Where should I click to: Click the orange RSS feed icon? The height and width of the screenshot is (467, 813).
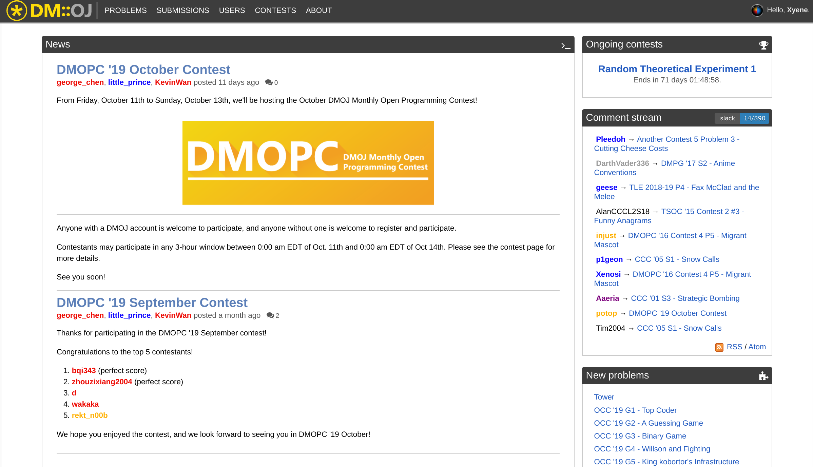point(719,347)
